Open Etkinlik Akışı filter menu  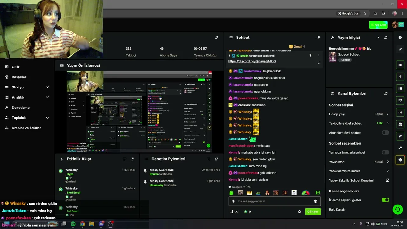[x=124, y=159]
